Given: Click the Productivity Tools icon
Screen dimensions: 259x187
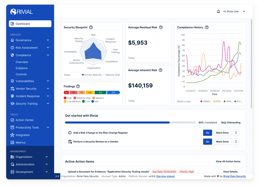Looking at the screenshot, I should (x=12, y=128).
